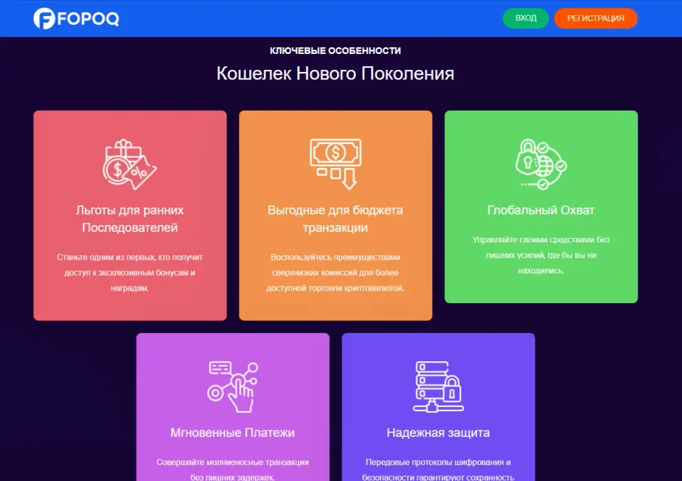The height and width of the screenshot is (481, 682).
Task: Select the 'Мгновенные Платежи' card title
Action: coord(232,433)
